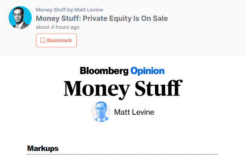Open article titled Private Equity Is On Sale
Image resolution: width=245 pixels, height=156 pixels.
pos(102,18)
